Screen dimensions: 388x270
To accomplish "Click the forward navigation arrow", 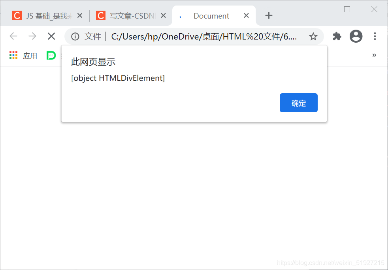I will click(x=32, y=36).
